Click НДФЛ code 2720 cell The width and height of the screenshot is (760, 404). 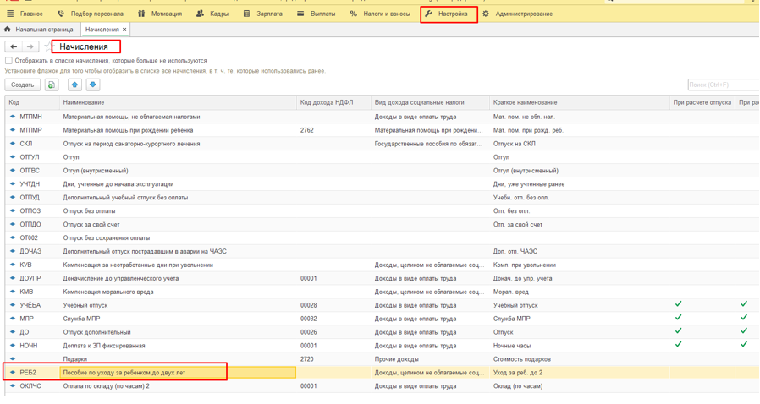pyautogui.click(x=333, y=359)
